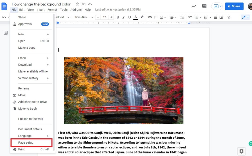The image size is (252, 156).
Task: Open the comment history icon
Action: click(x=204, y=6)
